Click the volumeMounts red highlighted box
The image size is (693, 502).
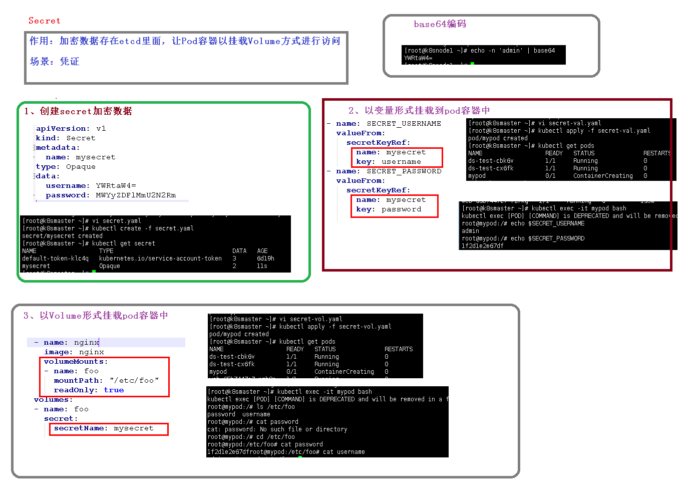click(x=105, y=377)
